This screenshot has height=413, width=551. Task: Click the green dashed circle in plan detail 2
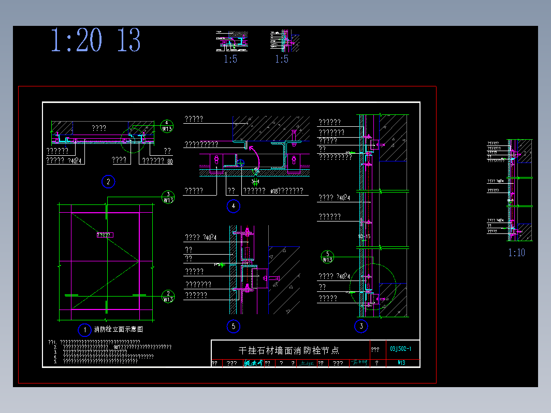[133, 140]
